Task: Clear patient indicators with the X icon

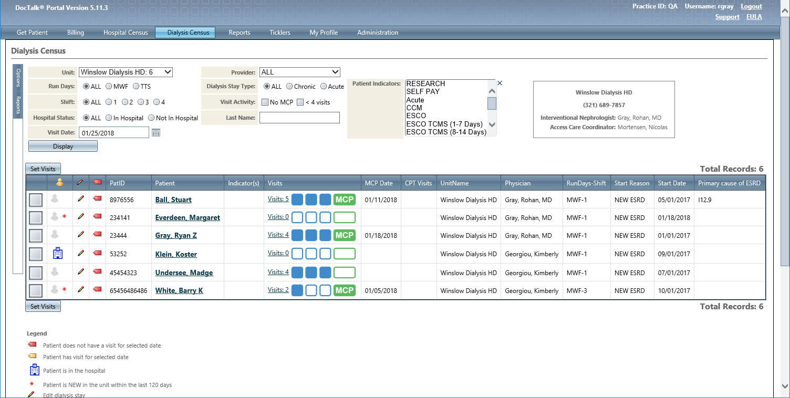Action: point(500,83)
